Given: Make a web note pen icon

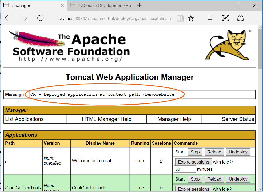Looking at the screenshot, I should tap(226, 18).
